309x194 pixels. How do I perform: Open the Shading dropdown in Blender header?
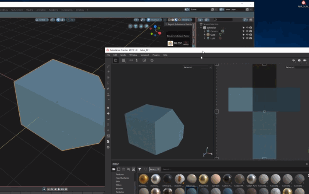(187, 20)
